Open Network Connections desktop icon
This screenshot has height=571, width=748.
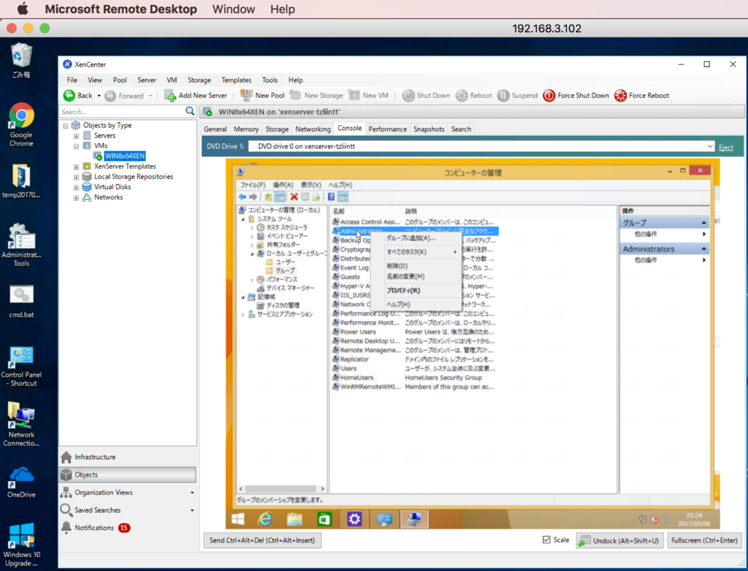[x=21, y=424]
